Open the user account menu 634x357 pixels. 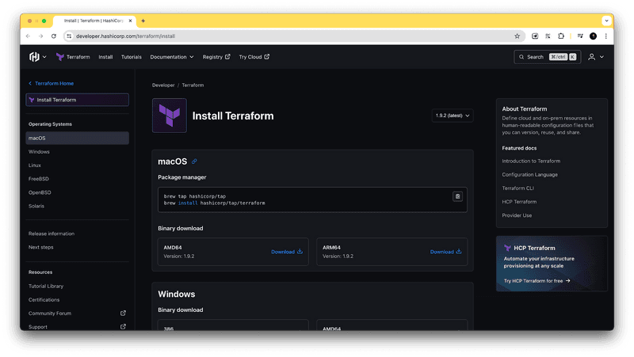pyautogui.click(x=596, y=57)
